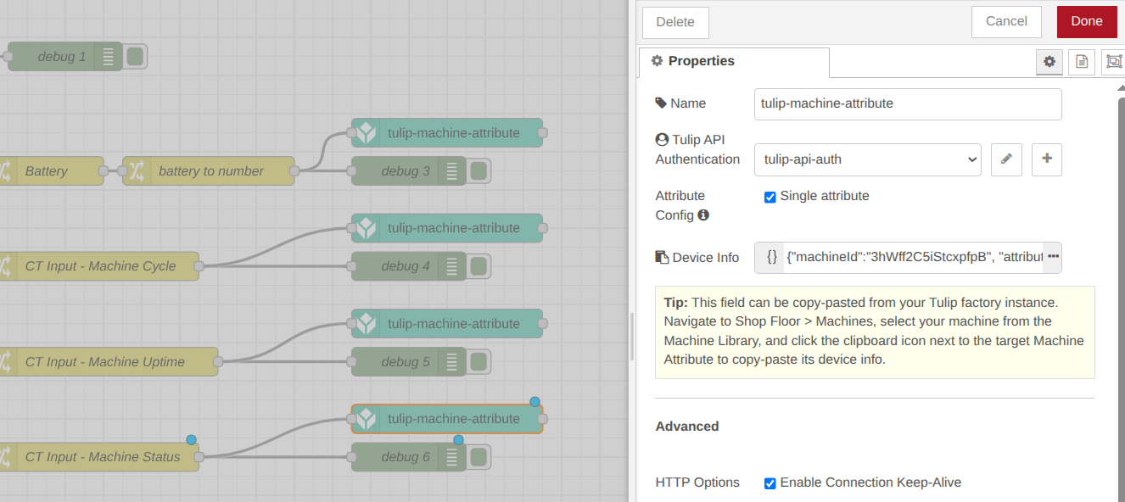
Task: Click the Done button
Action: click(1086, 22)
